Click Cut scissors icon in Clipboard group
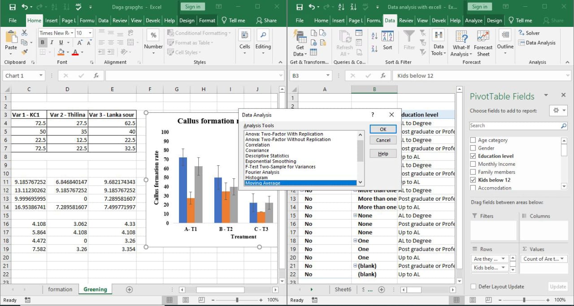 click(x=24, y=33)
